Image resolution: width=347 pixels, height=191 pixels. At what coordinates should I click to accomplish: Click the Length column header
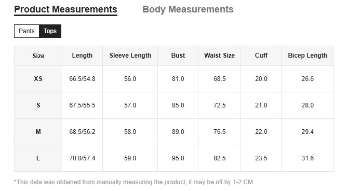(82, 56)
